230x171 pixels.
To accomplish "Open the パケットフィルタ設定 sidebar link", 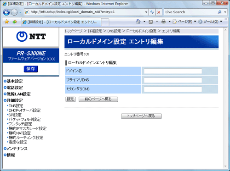I will pos(24,119).
